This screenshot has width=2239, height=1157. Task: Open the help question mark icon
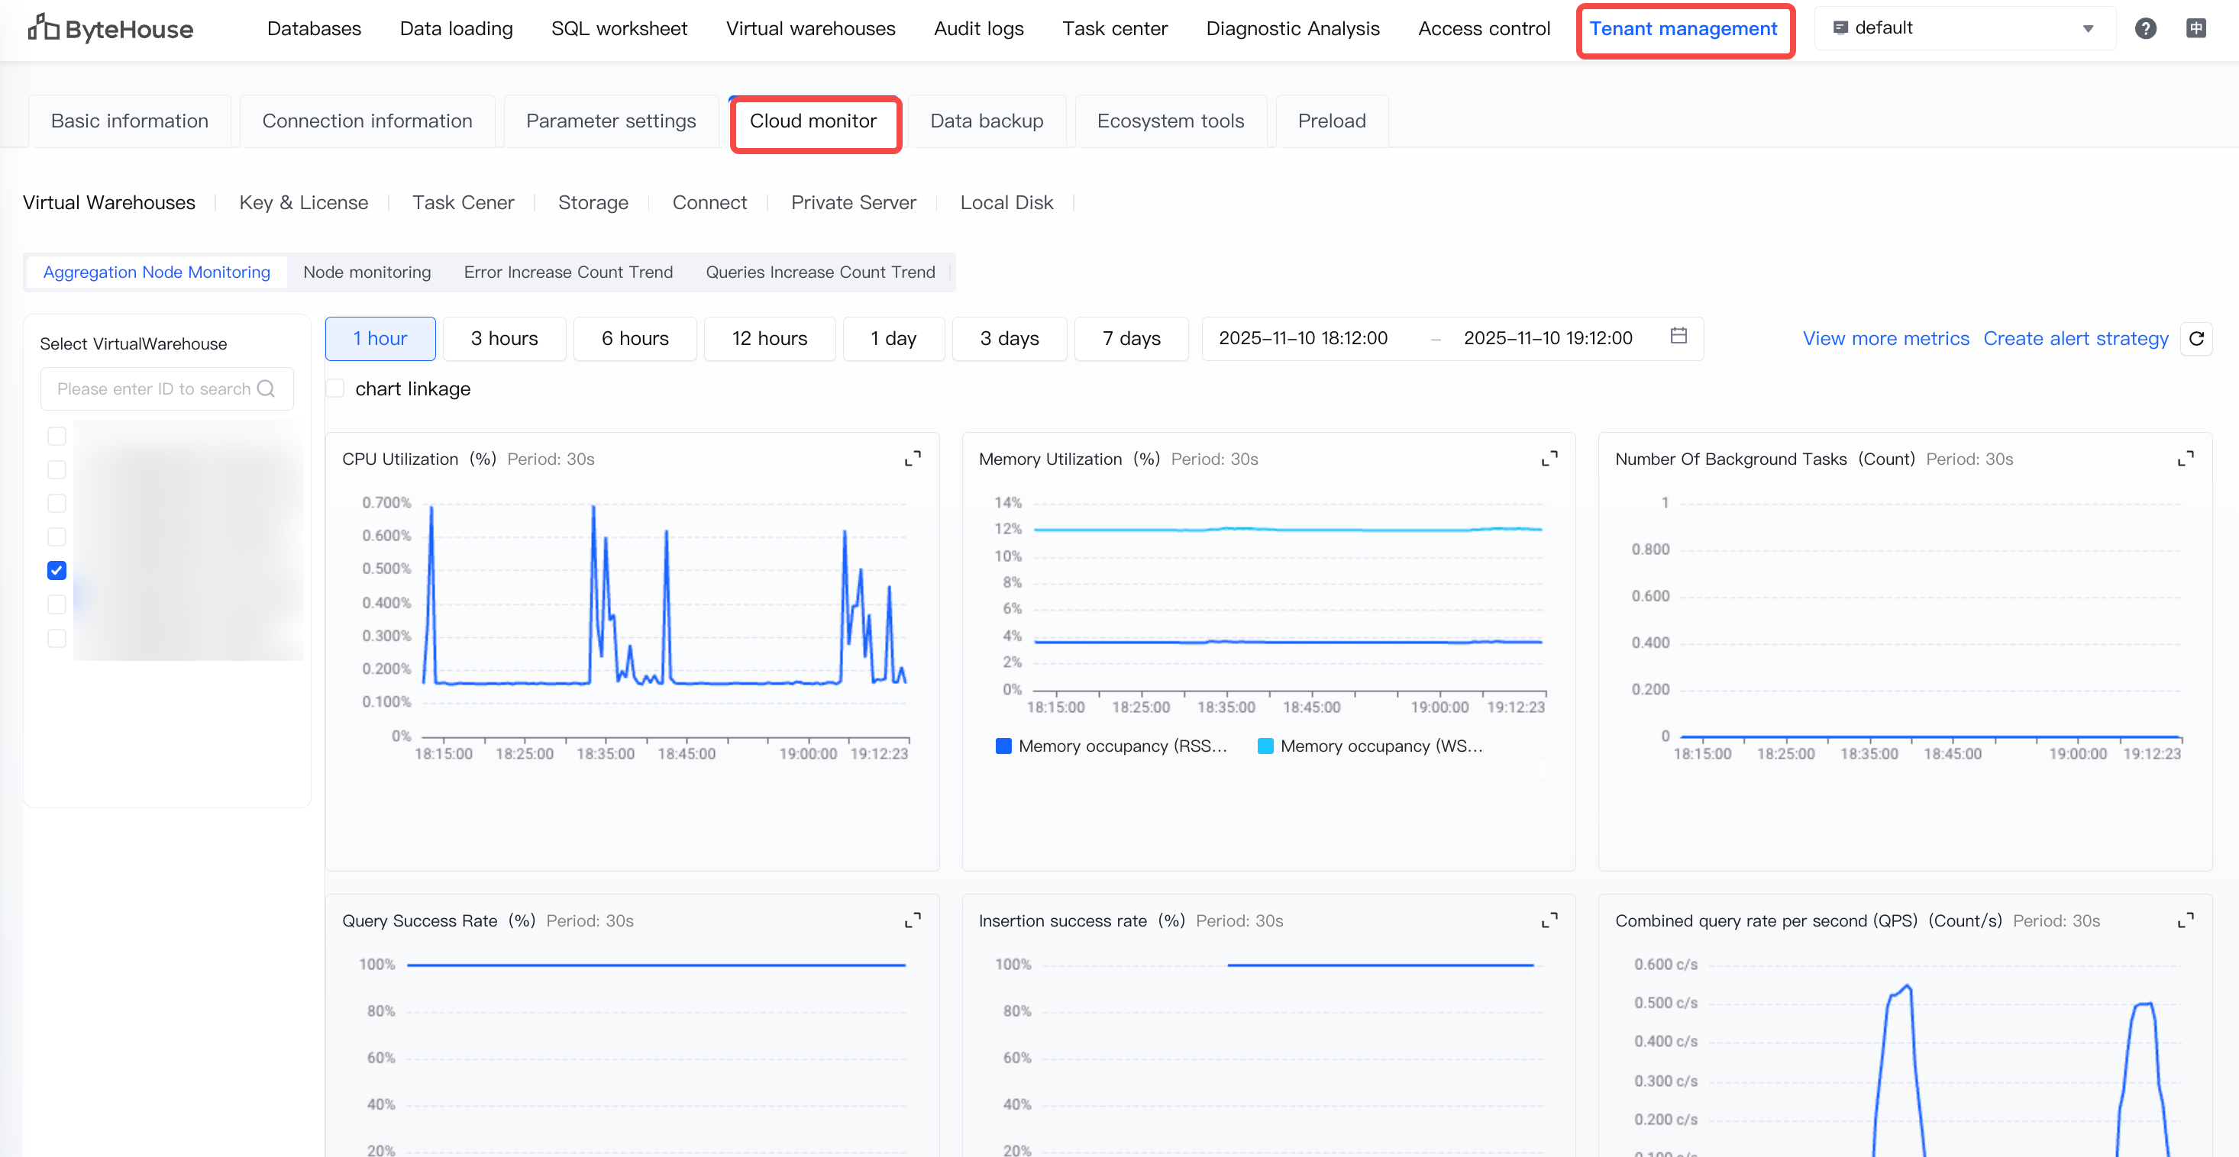tap(2145, 29)
